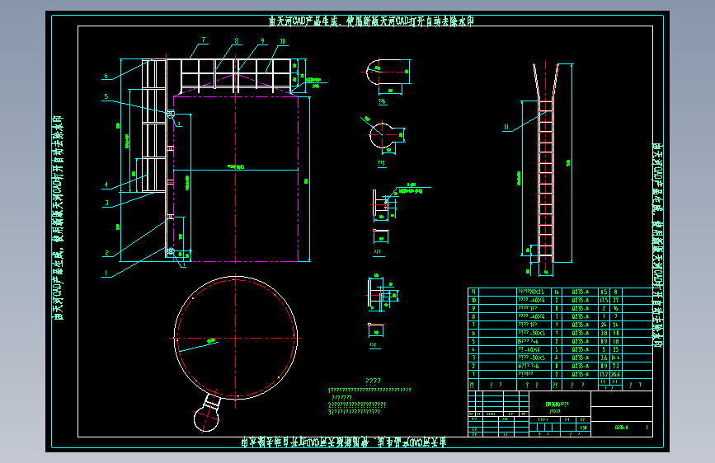This screenshot has width=715, height=463.
Task: Click the '-50X5' cell in parts list row 6
Action: pyautogui.click(x=531, y=333)
